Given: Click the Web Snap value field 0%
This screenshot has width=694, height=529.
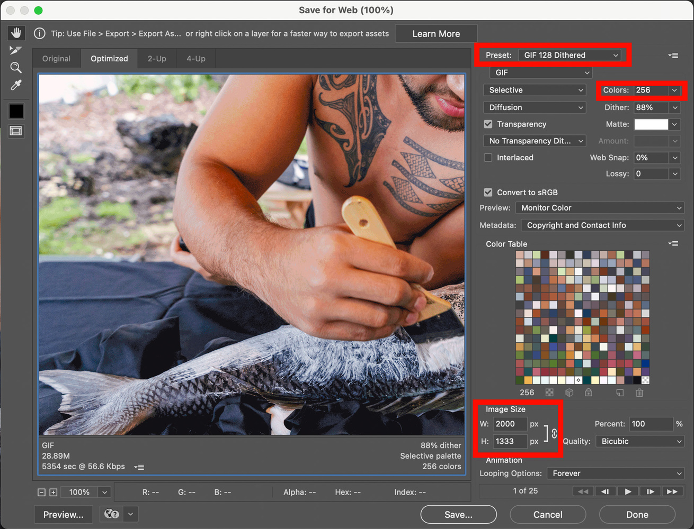Looking at the screenshot, I should tap(651, 158).
